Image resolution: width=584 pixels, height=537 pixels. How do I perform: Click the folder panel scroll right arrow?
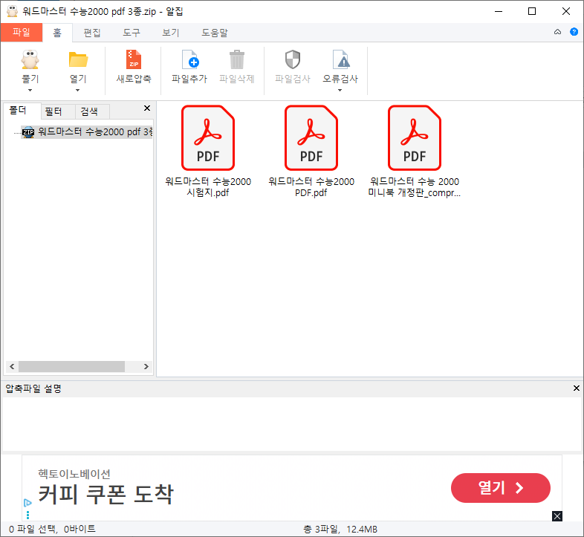tap(146, 366)
